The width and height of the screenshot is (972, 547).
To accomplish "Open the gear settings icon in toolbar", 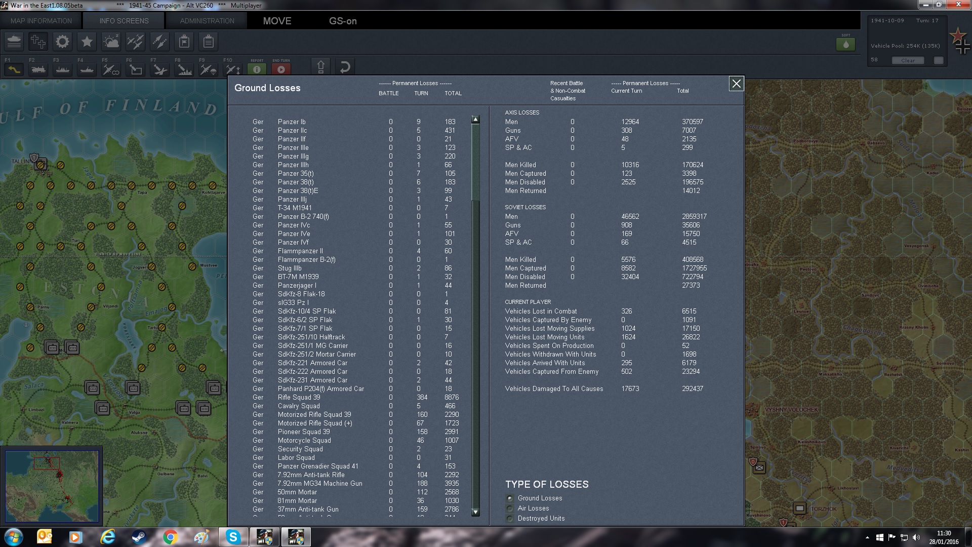I will coord(62,42).
